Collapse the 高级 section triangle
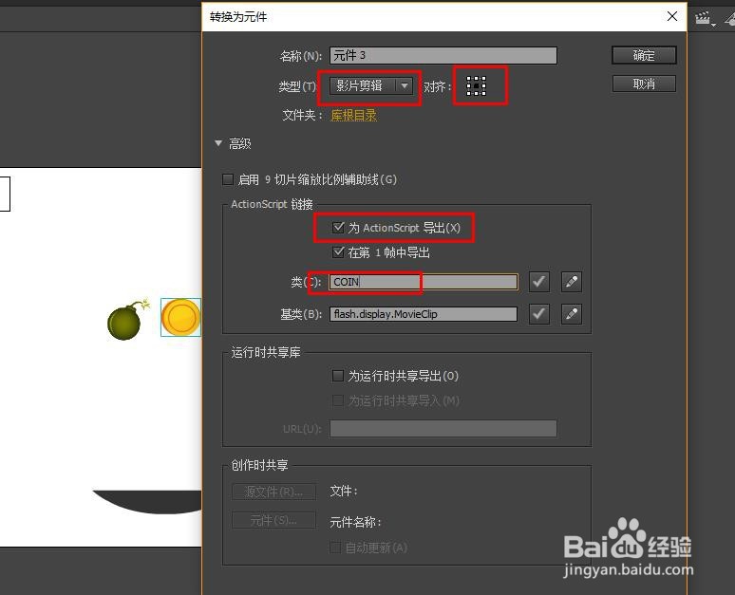 pos(218,143)
